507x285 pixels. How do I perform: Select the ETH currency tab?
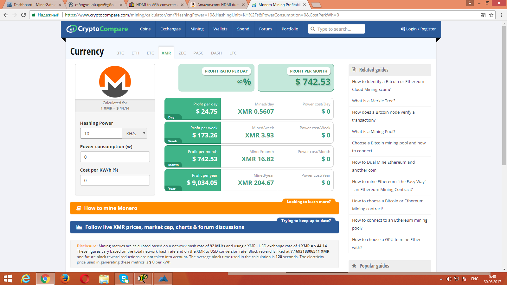click(135, 53)
